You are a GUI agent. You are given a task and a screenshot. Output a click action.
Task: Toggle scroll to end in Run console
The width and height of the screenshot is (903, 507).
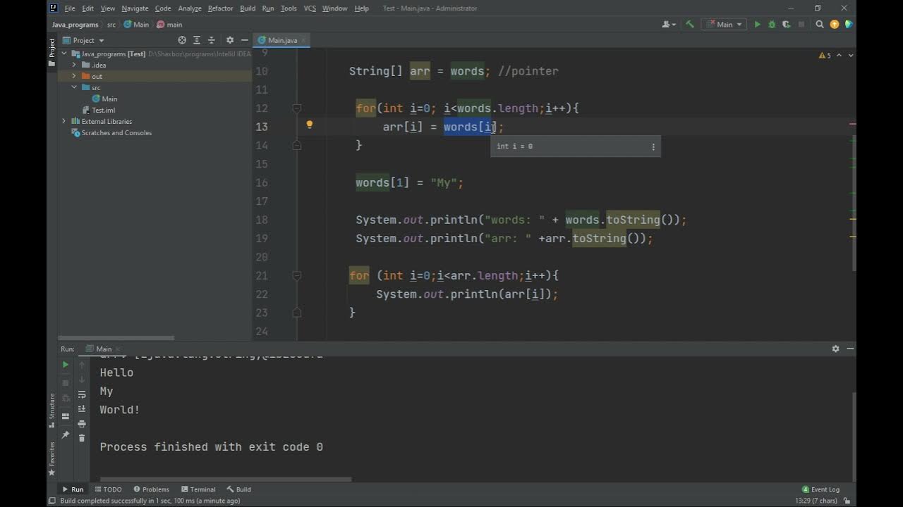point(82,409)
